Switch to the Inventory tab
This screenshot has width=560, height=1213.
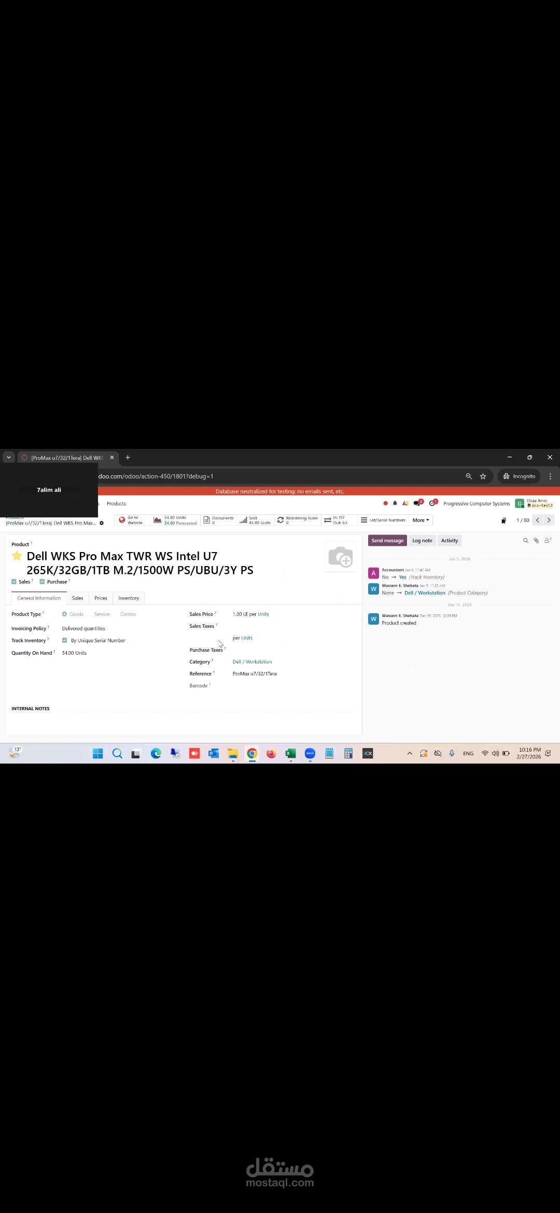129,598
